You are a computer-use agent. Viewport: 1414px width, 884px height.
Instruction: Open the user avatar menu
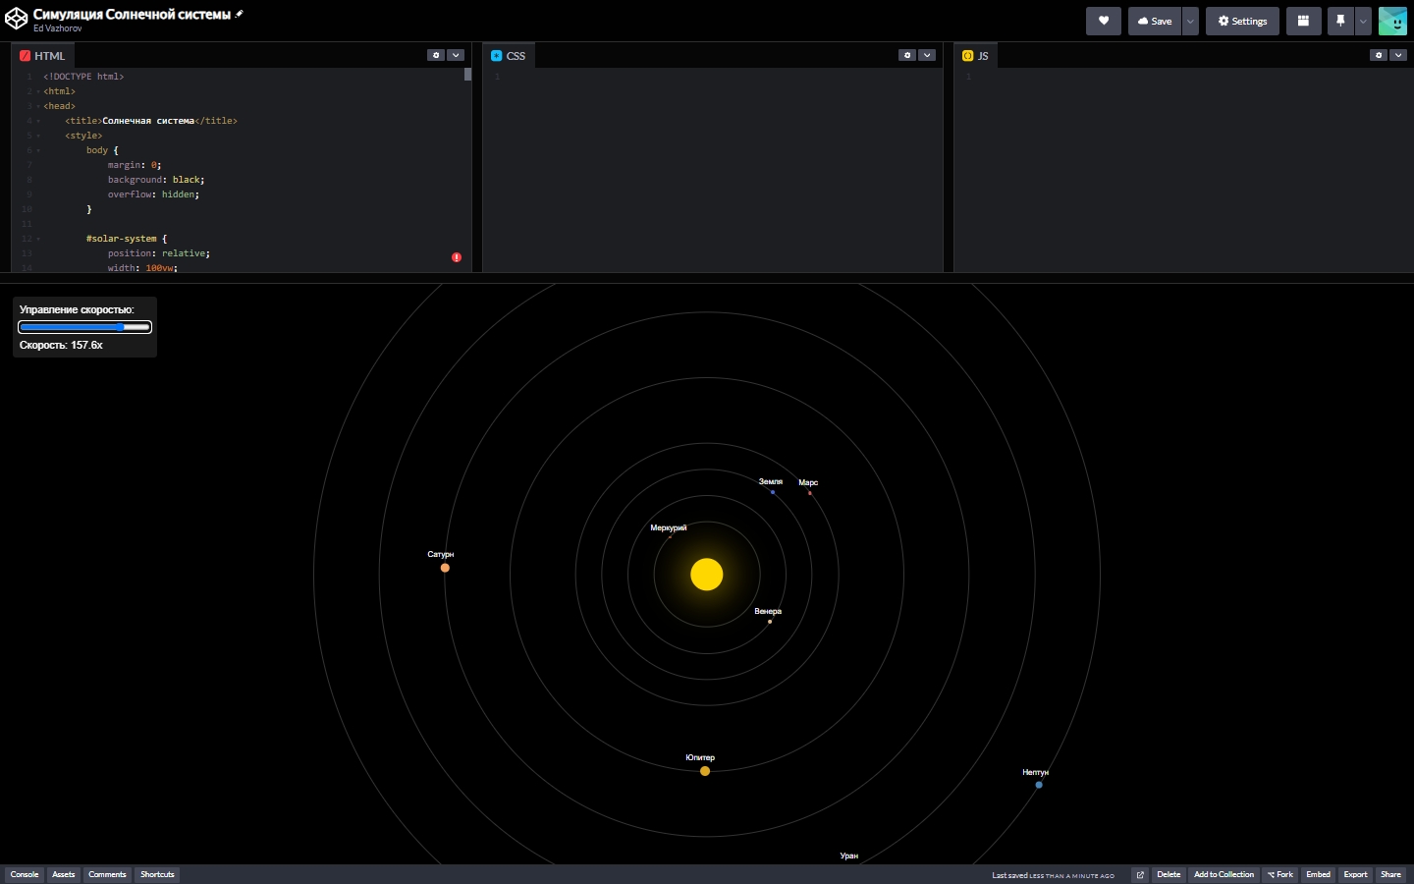tap(1392, 21)
